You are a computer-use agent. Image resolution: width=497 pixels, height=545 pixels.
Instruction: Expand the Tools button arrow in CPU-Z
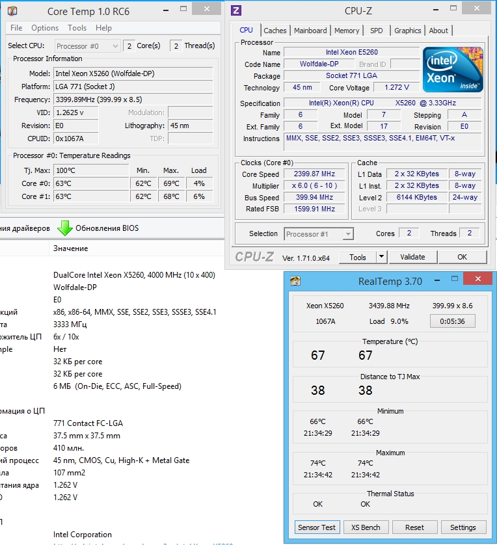(381, 257)
